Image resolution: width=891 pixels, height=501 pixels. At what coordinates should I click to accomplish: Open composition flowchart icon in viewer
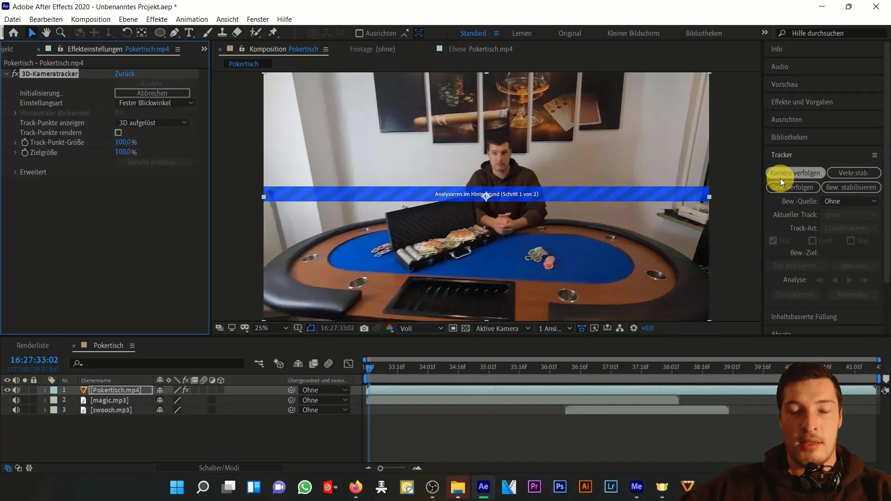click(620, 328)
